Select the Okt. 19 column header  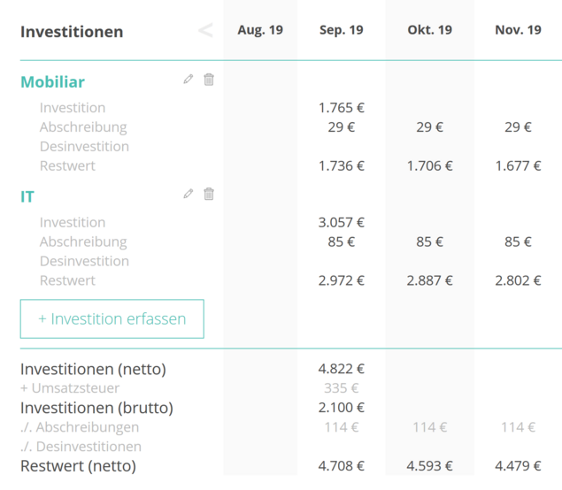430,30
